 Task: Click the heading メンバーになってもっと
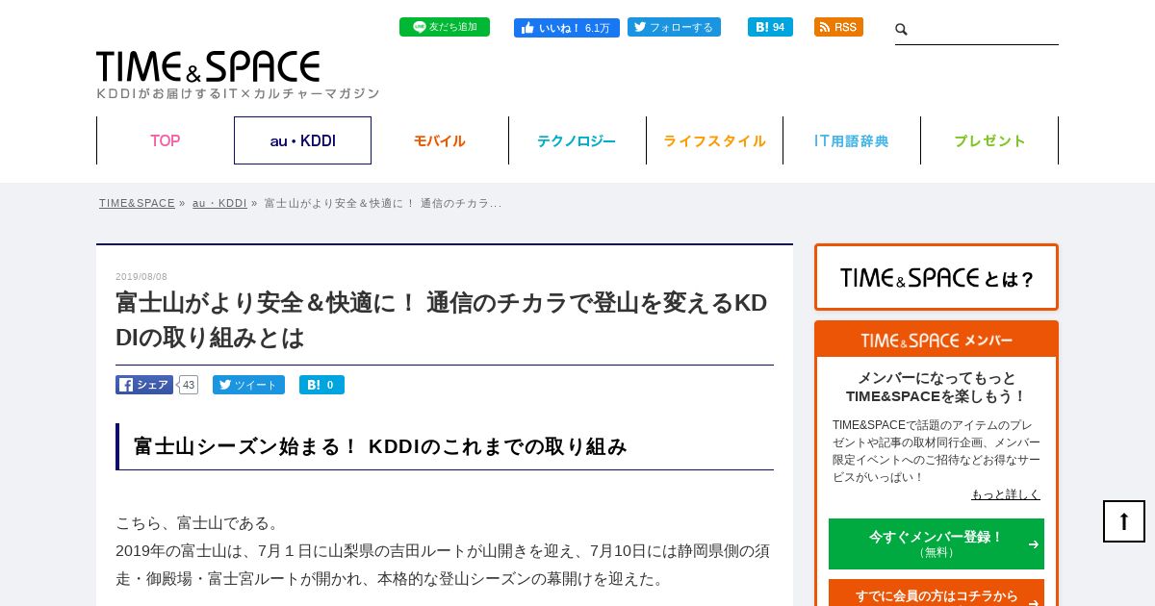[937, 378]
